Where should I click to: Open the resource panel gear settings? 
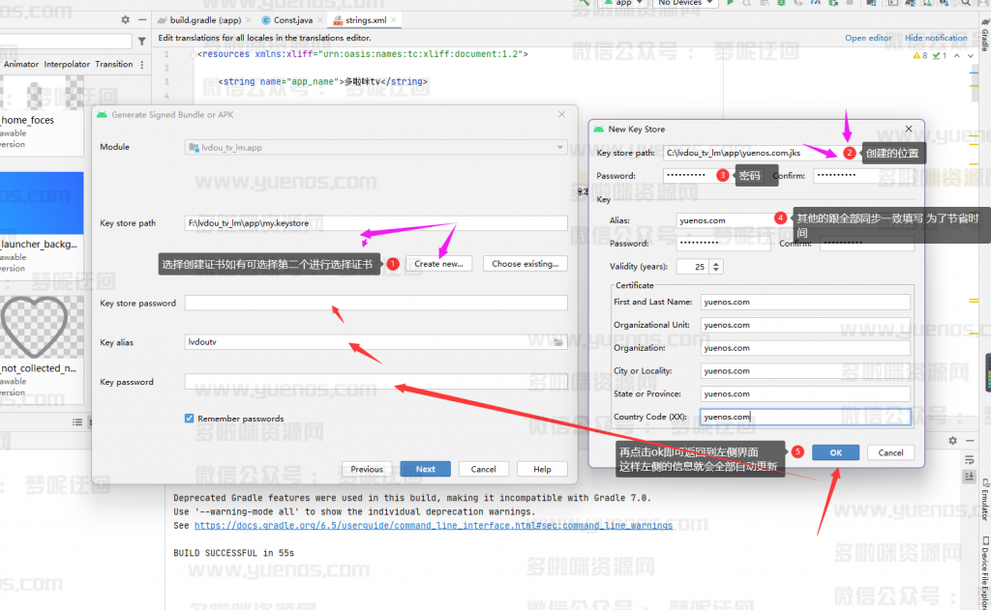tap(125, 19)
